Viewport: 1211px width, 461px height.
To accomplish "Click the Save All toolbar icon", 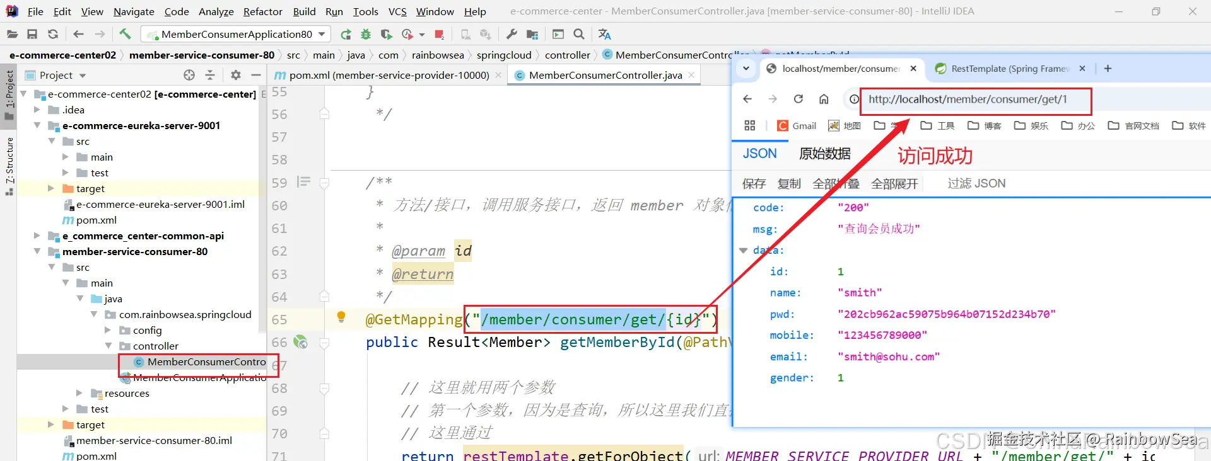I will 32,34.
